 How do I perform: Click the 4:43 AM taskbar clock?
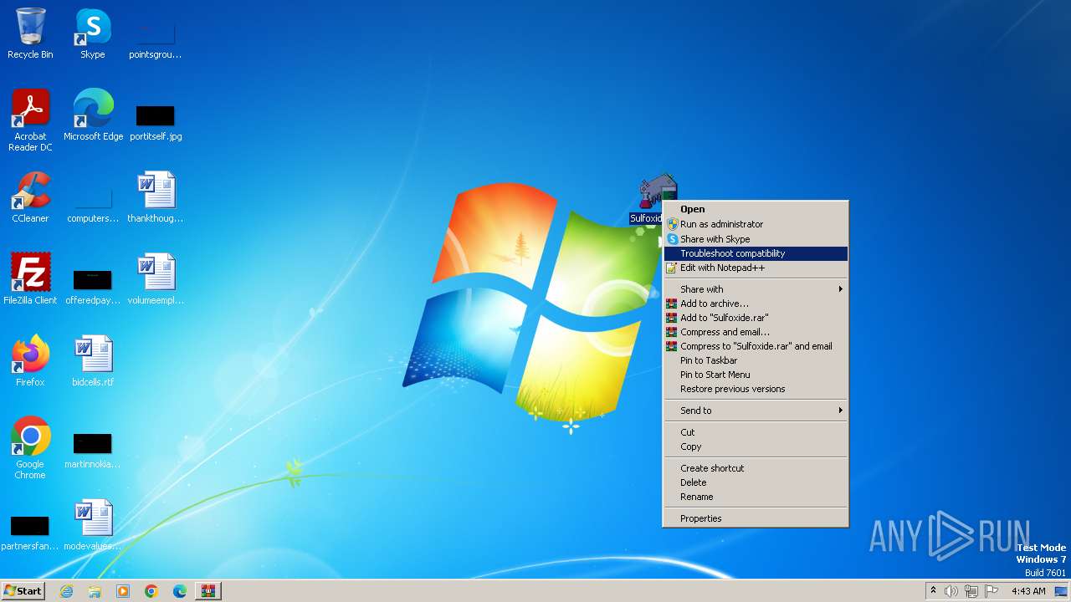tap(1028, 591)
